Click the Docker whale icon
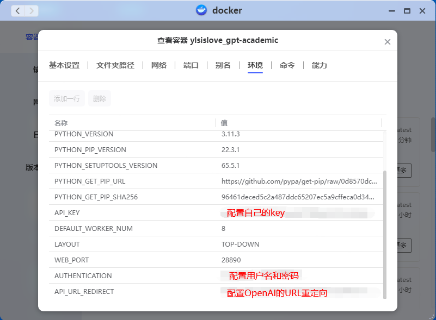Screen dimensions: 436x320 201,10
